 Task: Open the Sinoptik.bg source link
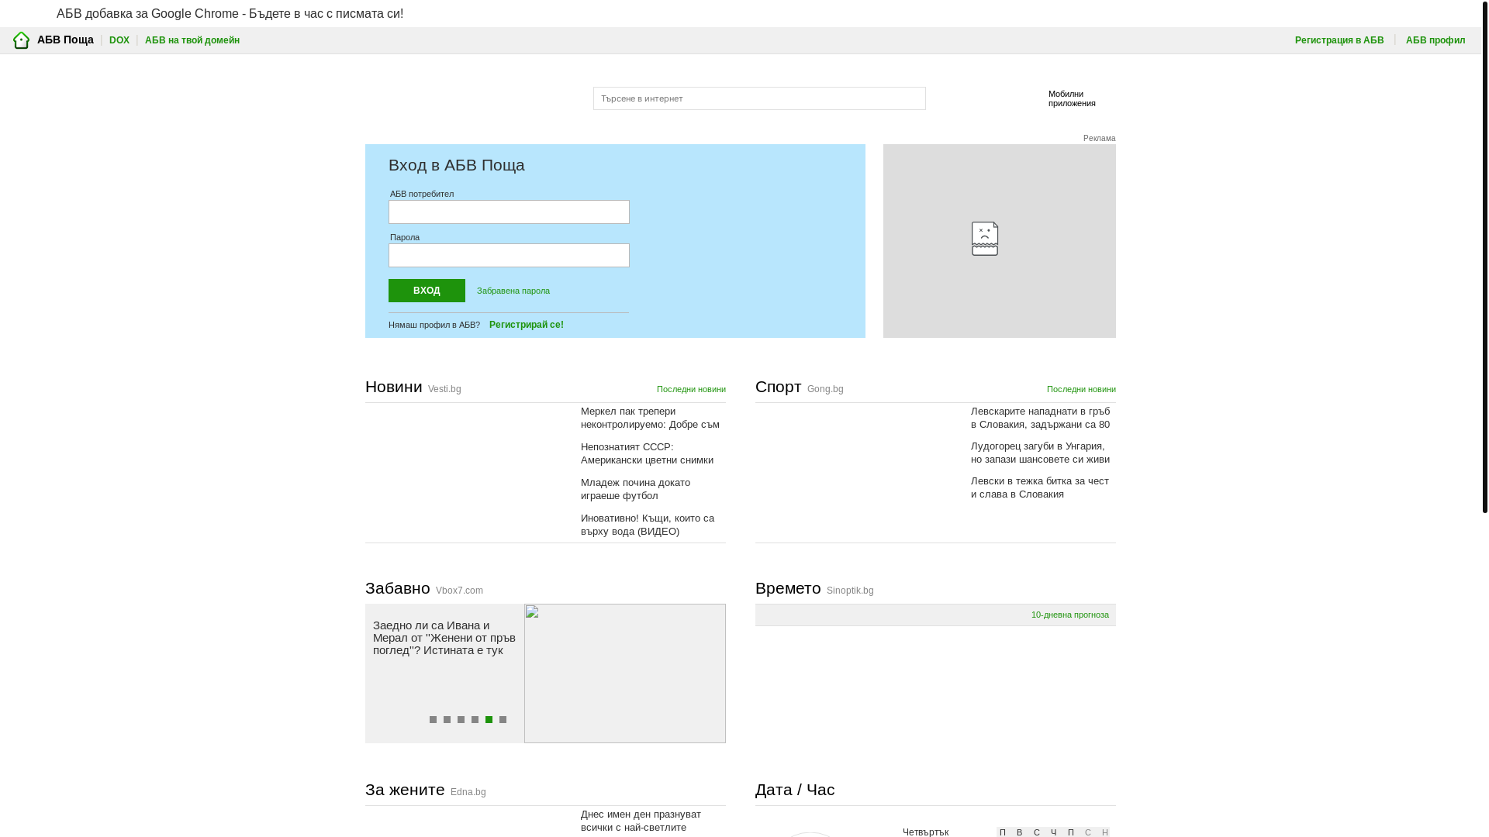[850, 591]
